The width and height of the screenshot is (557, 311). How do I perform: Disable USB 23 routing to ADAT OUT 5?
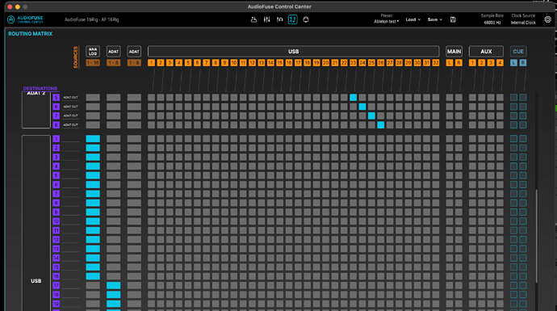[x=353, y=98]
